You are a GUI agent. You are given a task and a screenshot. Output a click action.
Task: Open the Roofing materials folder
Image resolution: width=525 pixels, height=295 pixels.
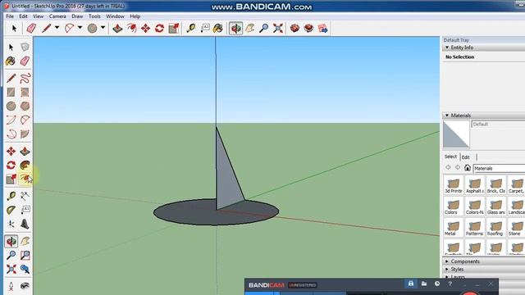[495, 228]
